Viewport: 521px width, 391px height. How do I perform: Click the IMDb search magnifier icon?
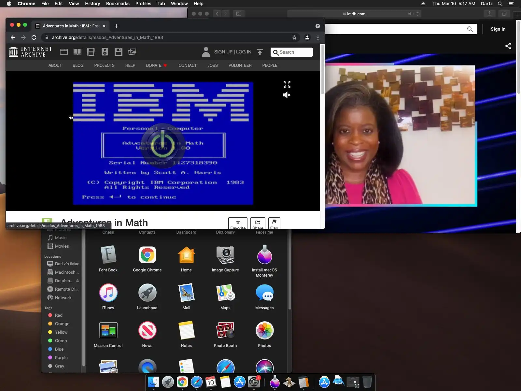tap(470, 29)
